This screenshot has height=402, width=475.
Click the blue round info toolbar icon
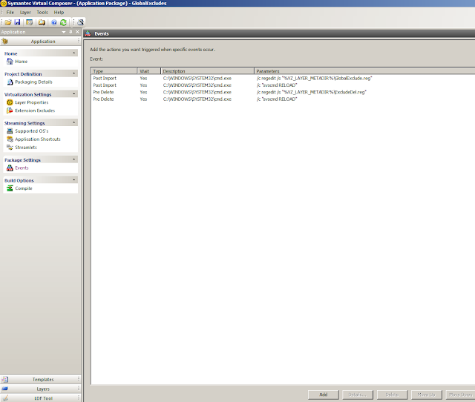[x=54, y=22]
